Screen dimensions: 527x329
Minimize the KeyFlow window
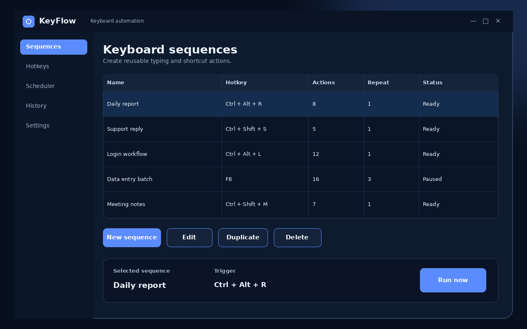click(x=473, y=21)
